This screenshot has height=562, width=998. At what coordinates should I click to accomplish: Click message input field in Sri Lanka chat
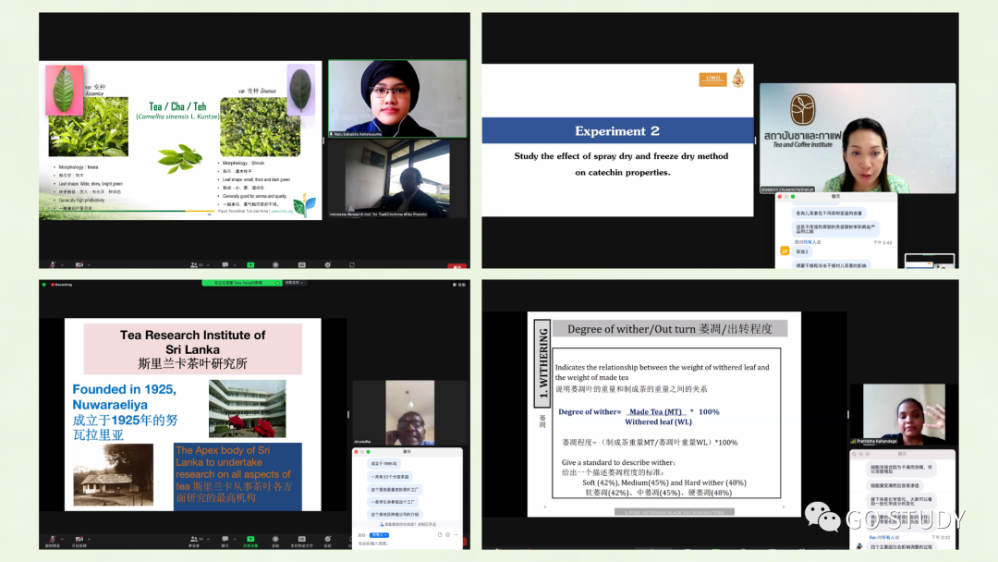pyautogui.click(x=408, y=543)
